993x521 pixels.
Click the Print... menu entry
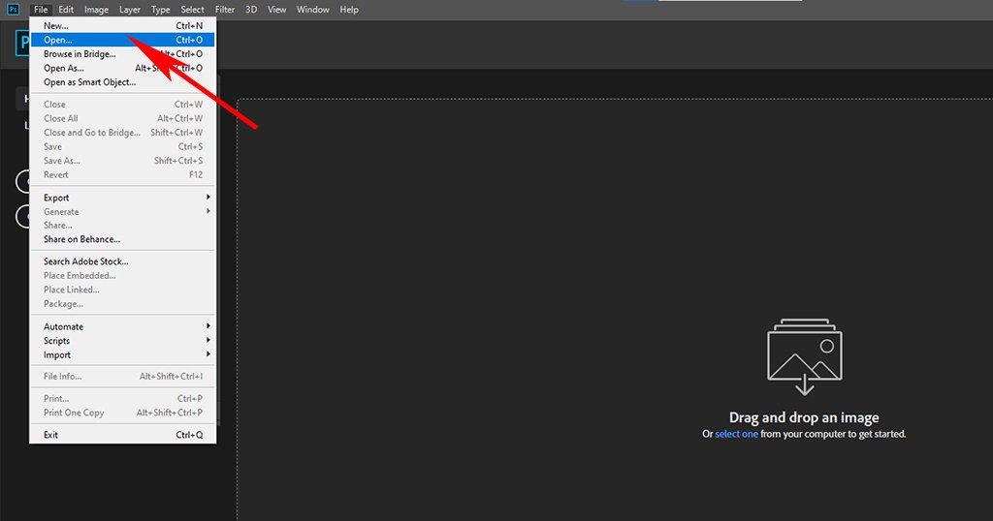tap(123, 398)
